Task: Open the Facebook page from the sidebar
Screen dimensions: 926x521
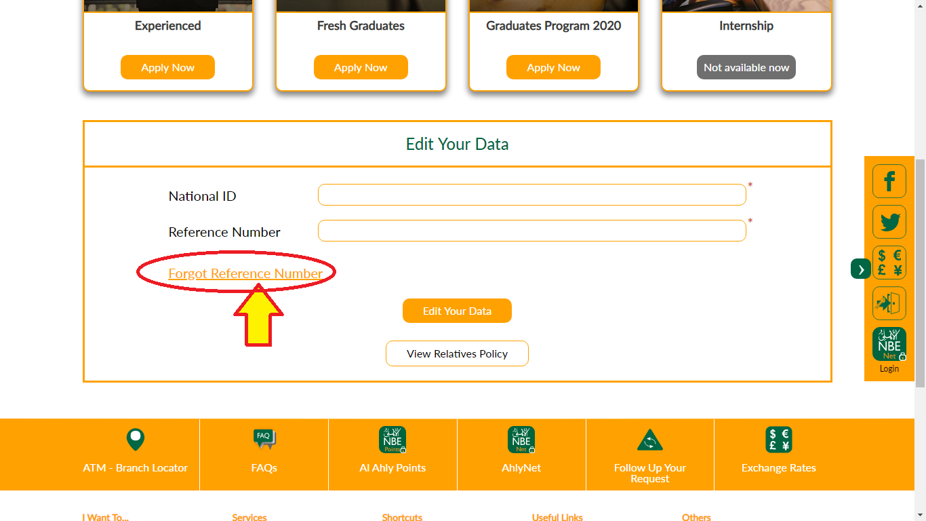Action: (x=889, y=181)
